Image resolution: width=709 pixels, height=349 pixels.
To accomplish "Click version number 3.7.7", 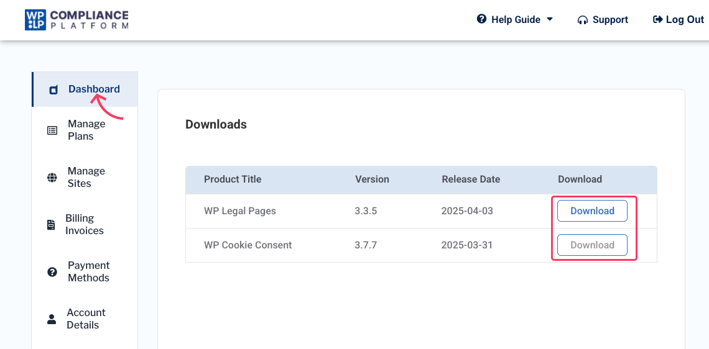I will [x=366, y=245].
